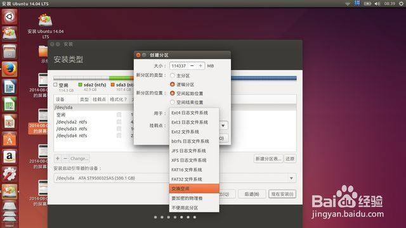Click the 挂载点 column header
This screenshot has height=228, width=406.
tap(99, 99)
